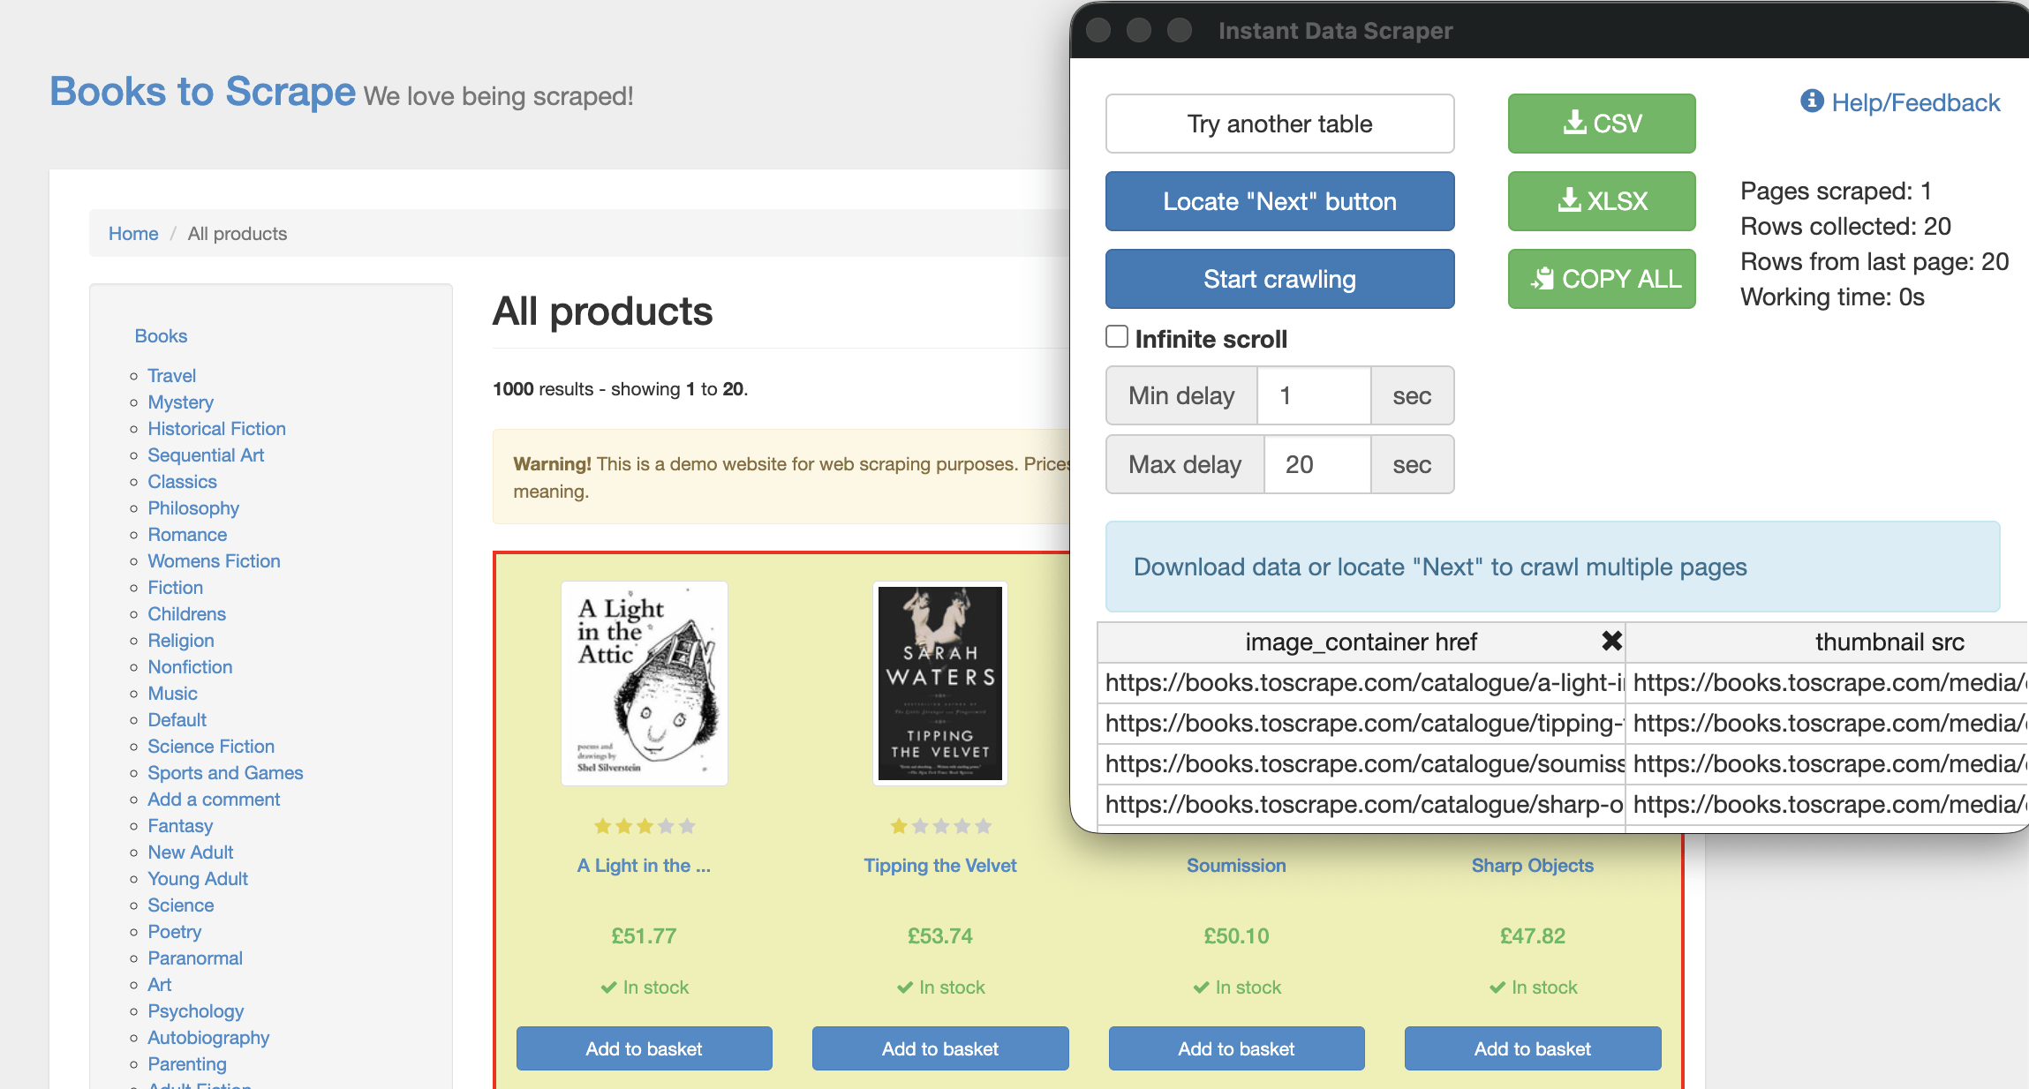2029x1089 pixels.
Task: Download scraped data as CSV
Action: 1601,124
